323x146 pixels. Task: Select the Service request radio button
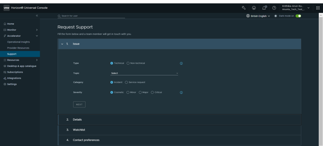tap(126, 82)
